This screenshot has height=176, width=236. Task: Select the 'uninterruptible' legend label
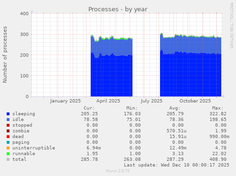pos(34,148)
